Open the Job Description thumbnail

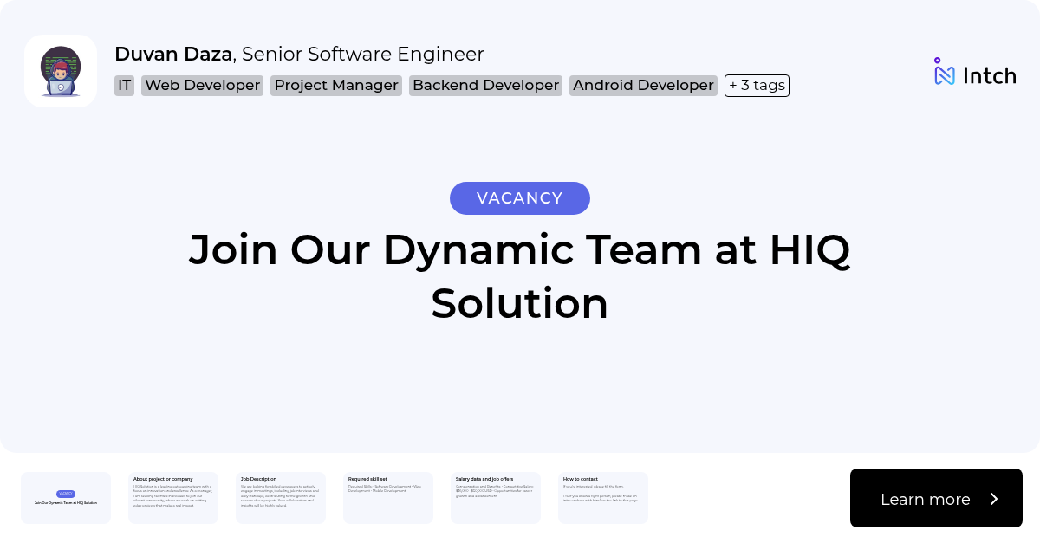(x=281, y=498)
